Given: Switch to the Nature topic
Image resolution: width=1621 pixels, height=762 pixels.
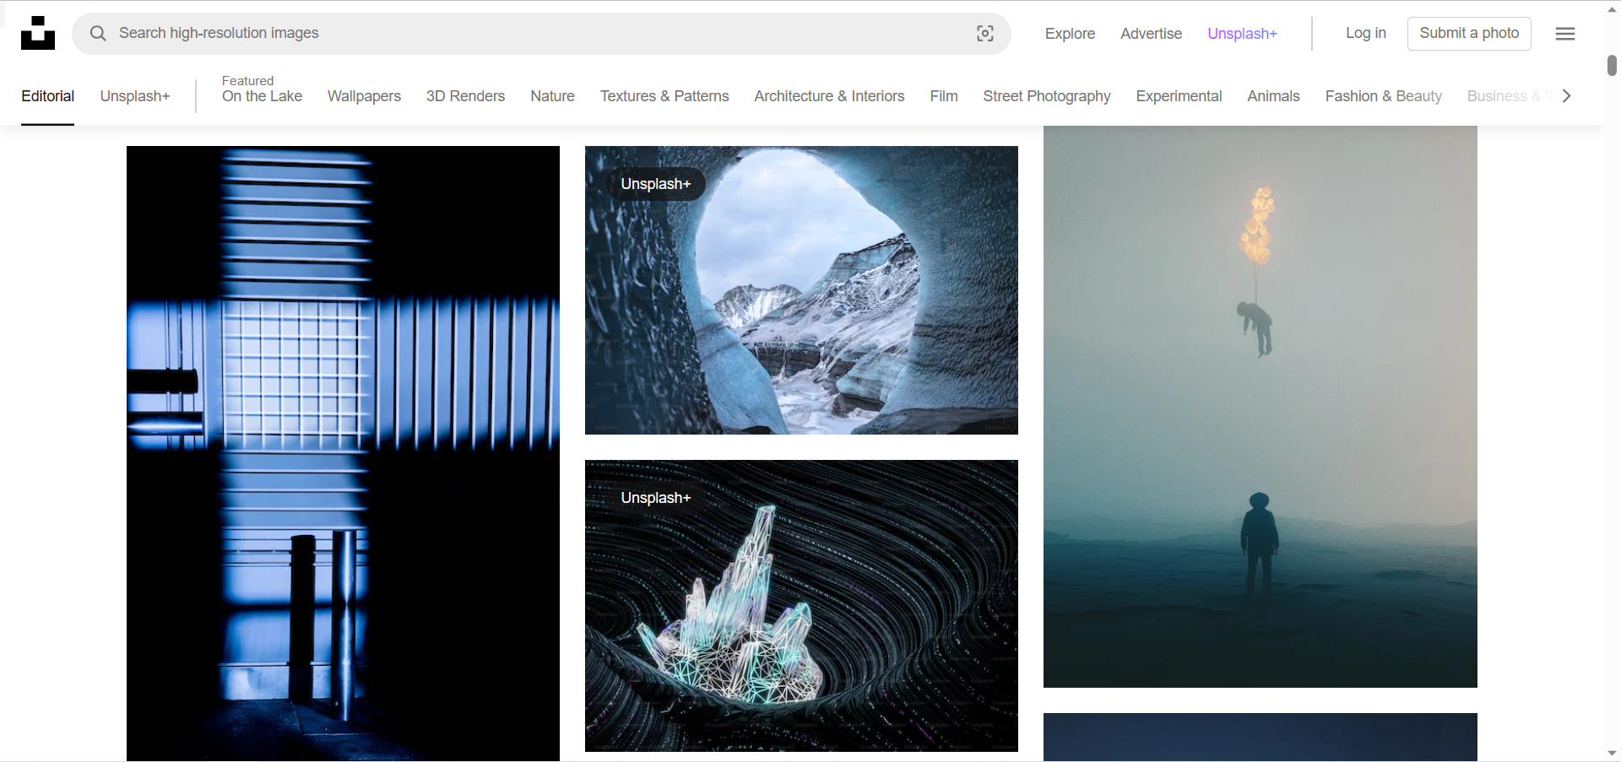Looking at the screenshot, I should [x=552, y=96].
